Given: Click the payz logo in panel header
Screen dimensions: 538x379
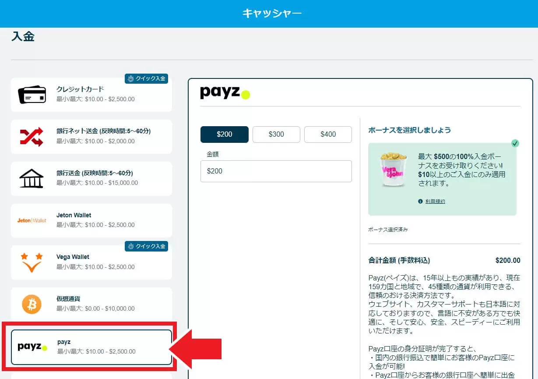Looking at the screenshot, I should (x=225, y=92).
